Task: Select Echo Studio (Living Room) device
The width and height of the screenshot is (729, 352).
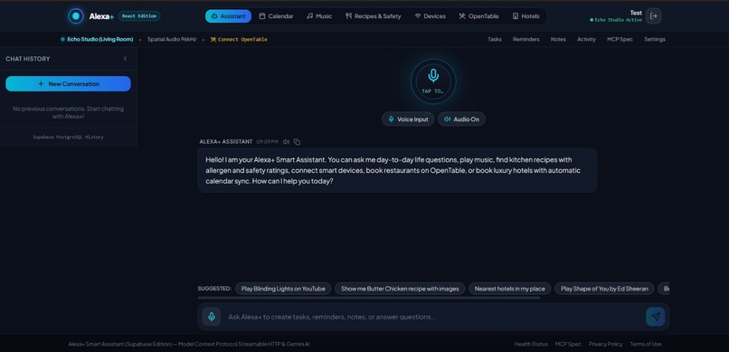Action: tap(97, 40)
